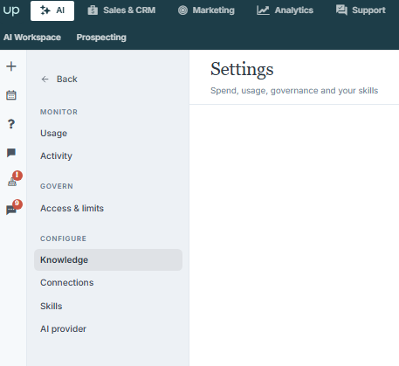Screen dimensions: 399x366
Task: Click the question mark help icon
Action: [x=11, y=124]
